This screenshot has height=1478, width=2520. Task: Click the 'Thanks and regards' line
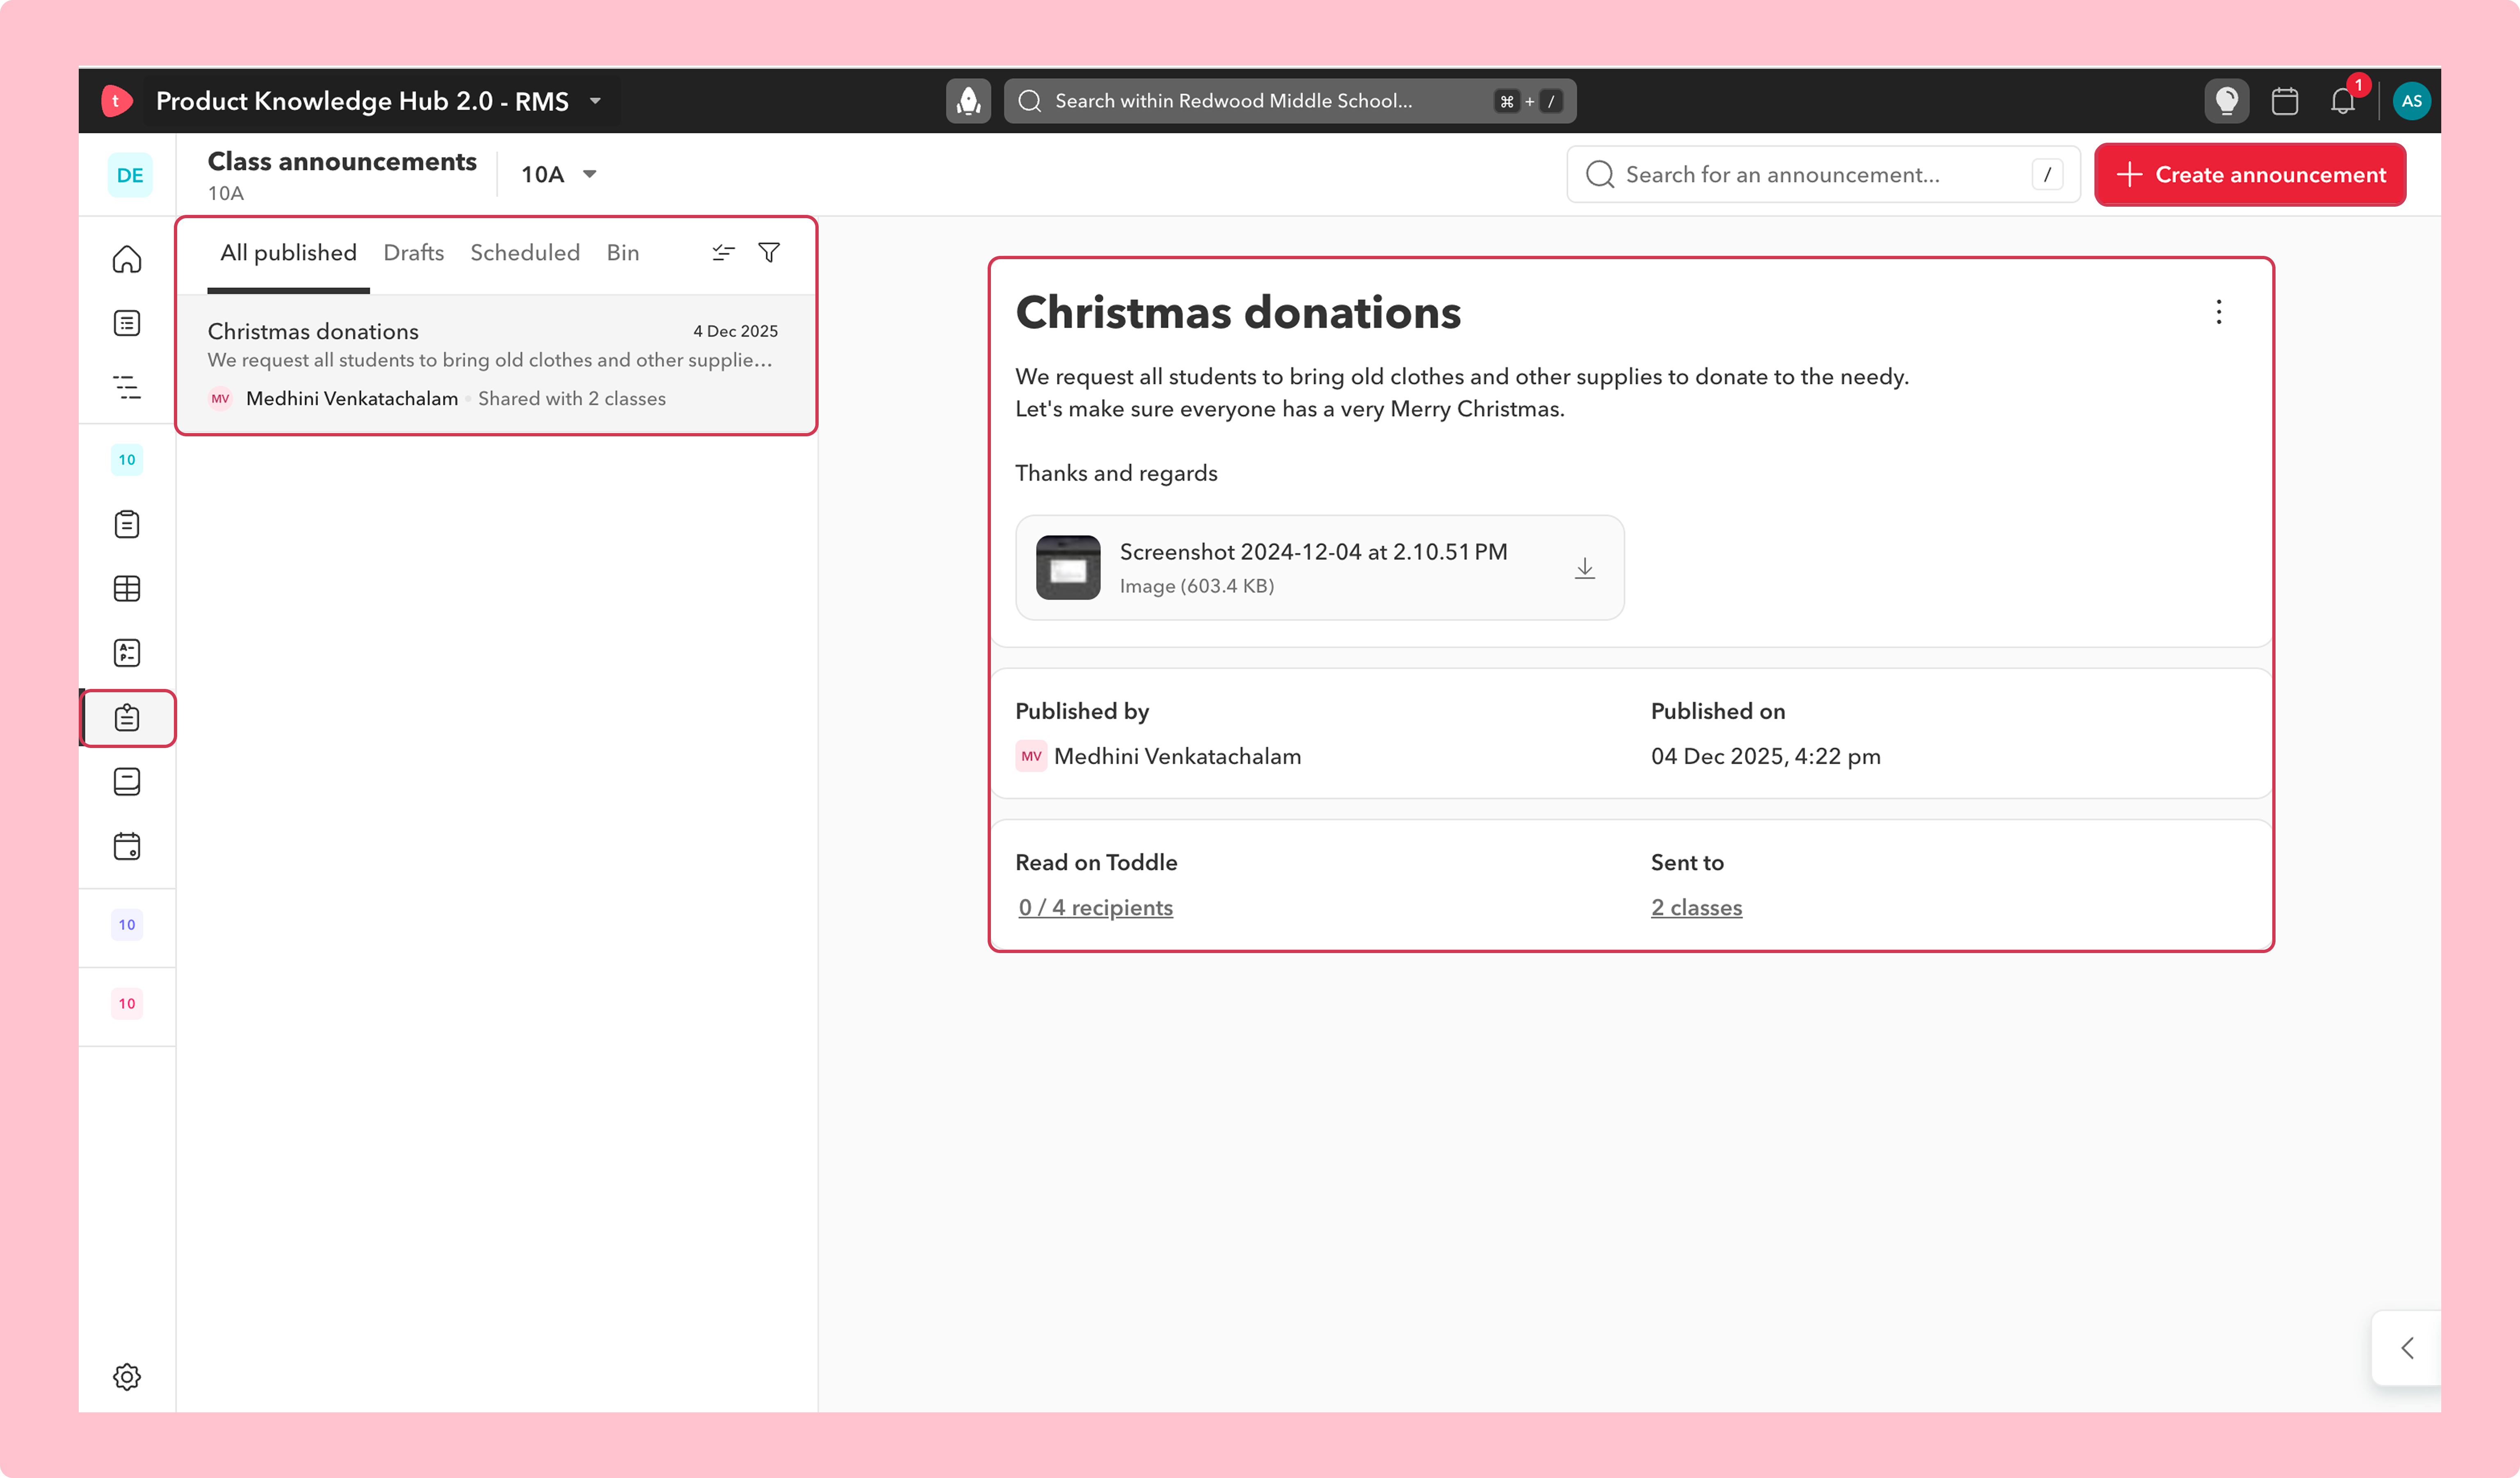[x=1116, y=473]
